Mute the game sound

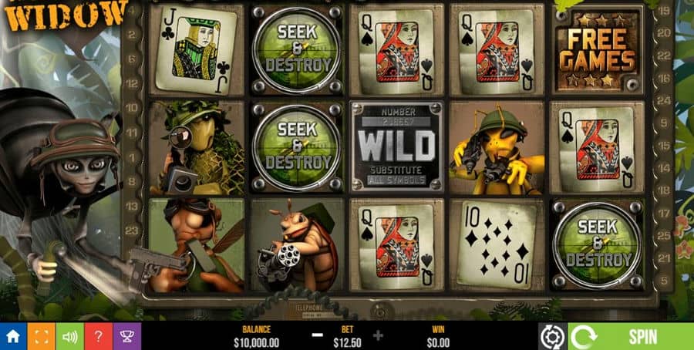coord(70,336)
